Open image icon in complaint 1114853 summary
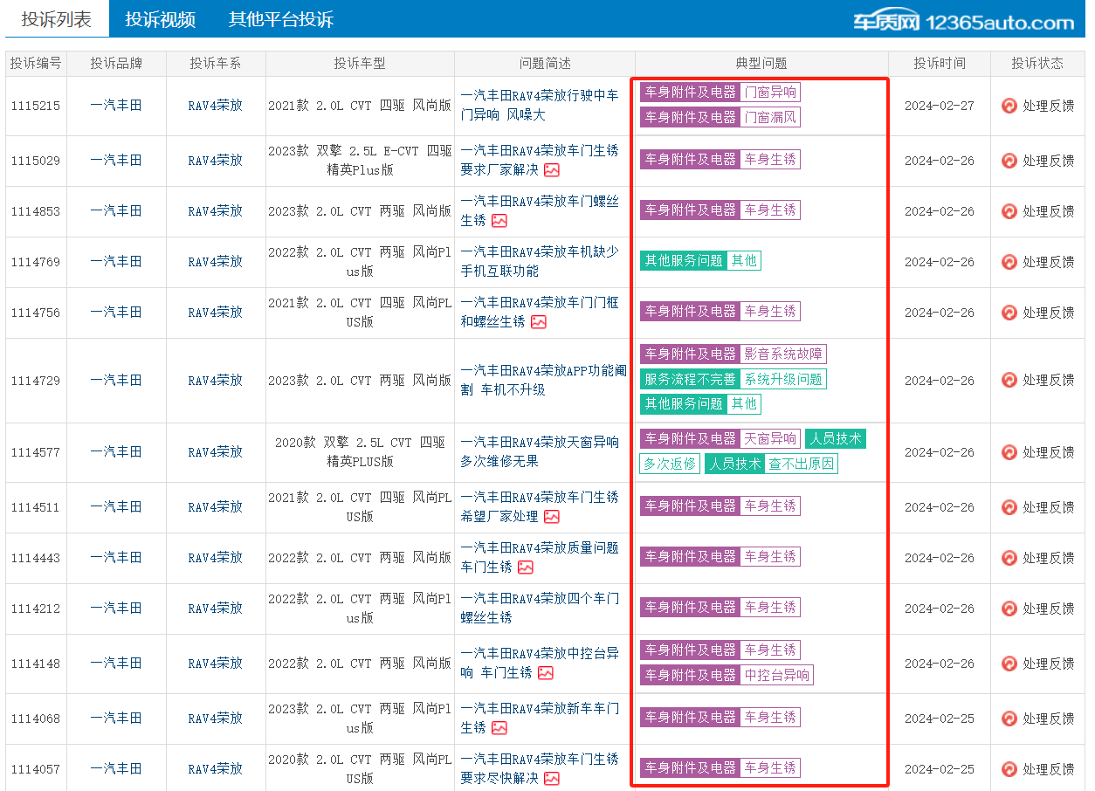The width and height of the screenshot is (1095, 791). [x=499, y=221]
